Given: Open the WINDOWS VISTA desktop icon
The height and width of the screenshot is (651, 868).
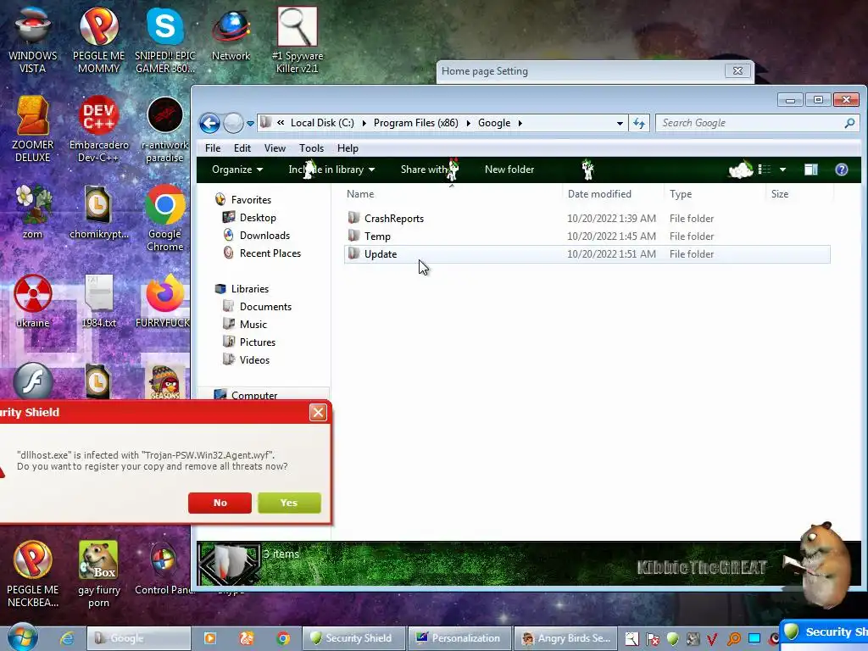Looking at the screenshot, I should 33,40.
